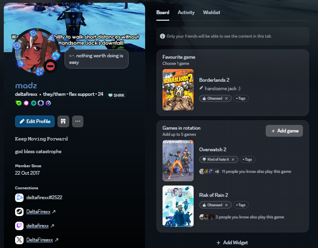The width and height of the screenshot is (318, 248).
Task: Click the green first profile badge
Action: click(18, 103)
